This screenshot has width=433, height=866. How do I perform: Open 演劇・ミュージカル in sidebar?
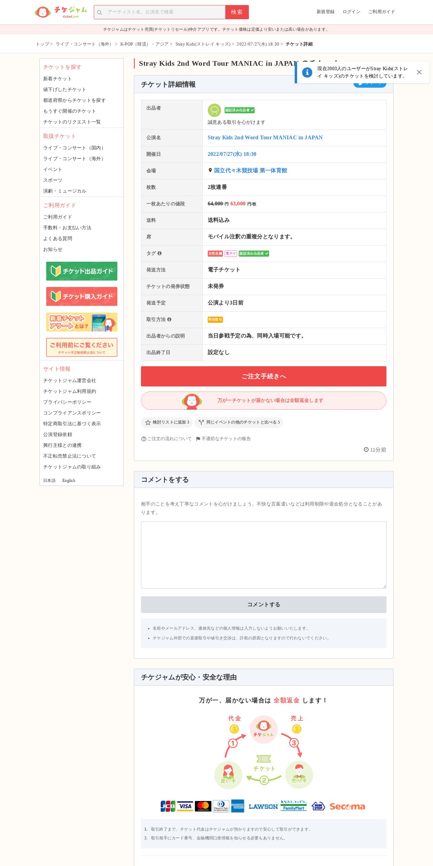(65, 191)
